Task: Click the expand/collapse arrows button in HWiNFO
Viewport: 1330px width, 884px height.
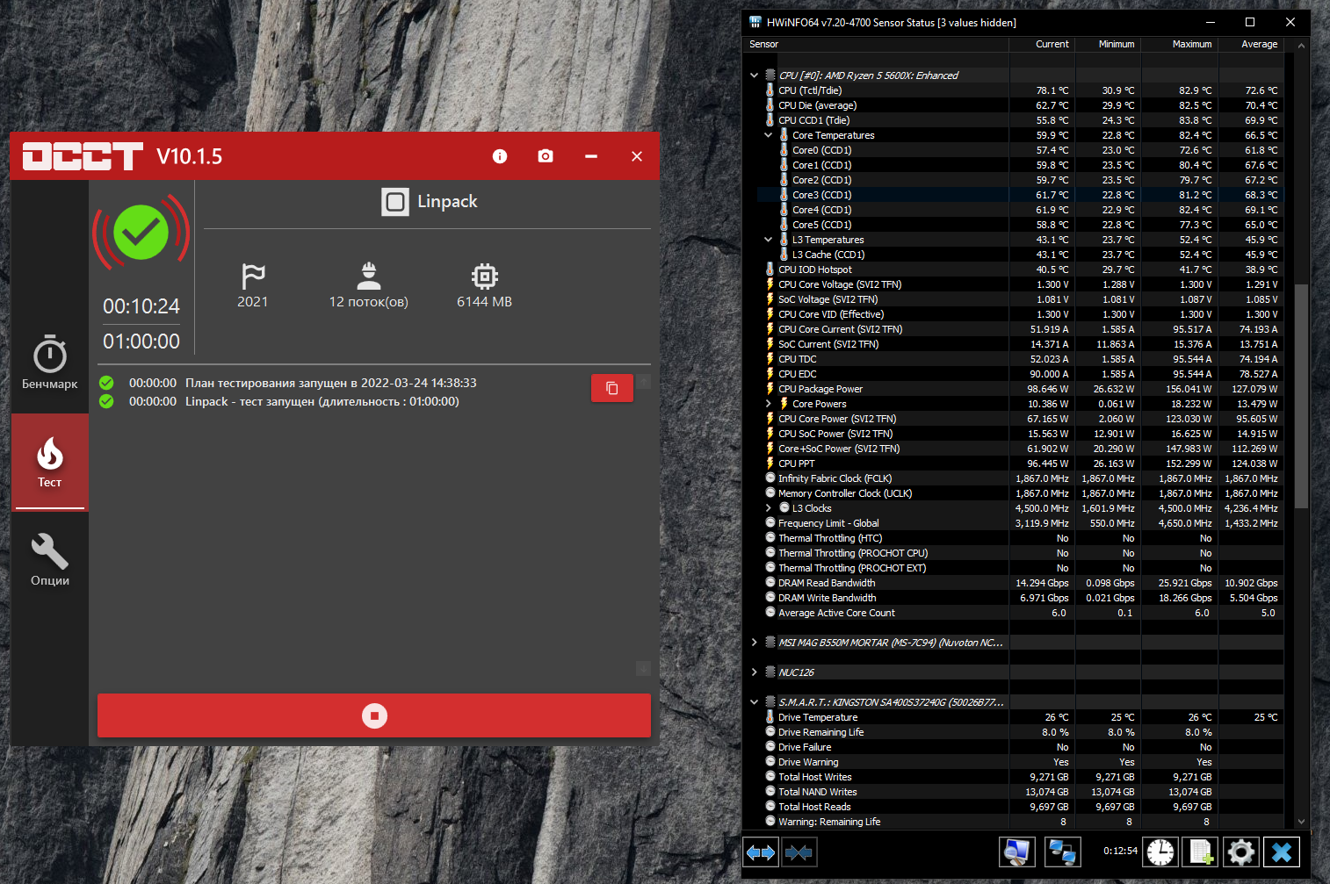Action: 761,852
